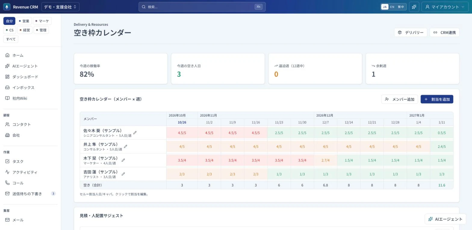The width and height of the screenshot is (472, 230).
Task: Open メール in the sidebar
Action: [x=30, y=220]
